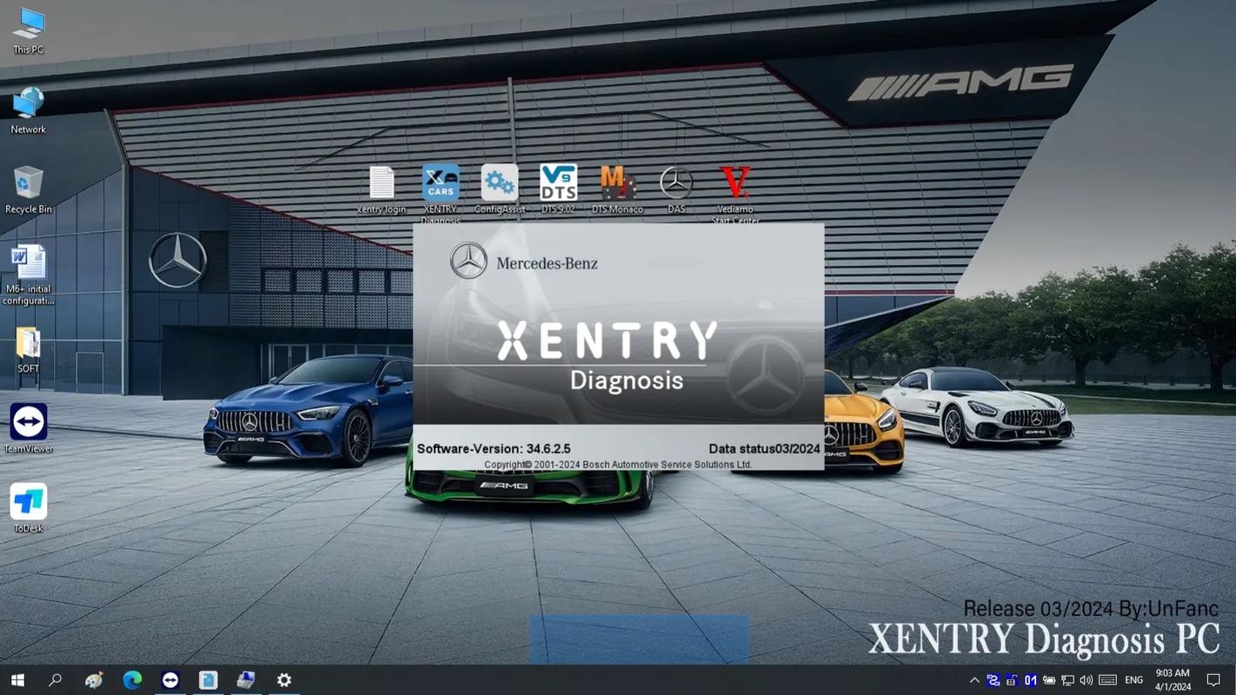This screenshot has width=1236, height=695.
Task: Open the DAS Mercedes star shortcut
Action: tap(676, 190)
